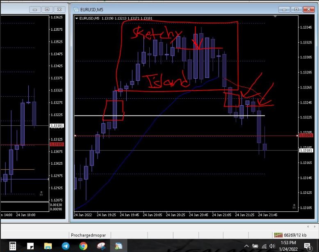Open Telegram from the taskbar
319x252 pixels.
click(66, 246)
